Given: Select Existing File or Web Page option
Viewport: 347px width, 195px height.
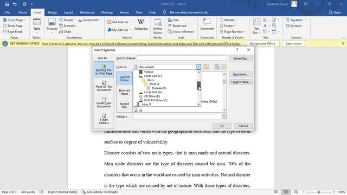Looking at the screenshot, I should [x=104, y=69].
